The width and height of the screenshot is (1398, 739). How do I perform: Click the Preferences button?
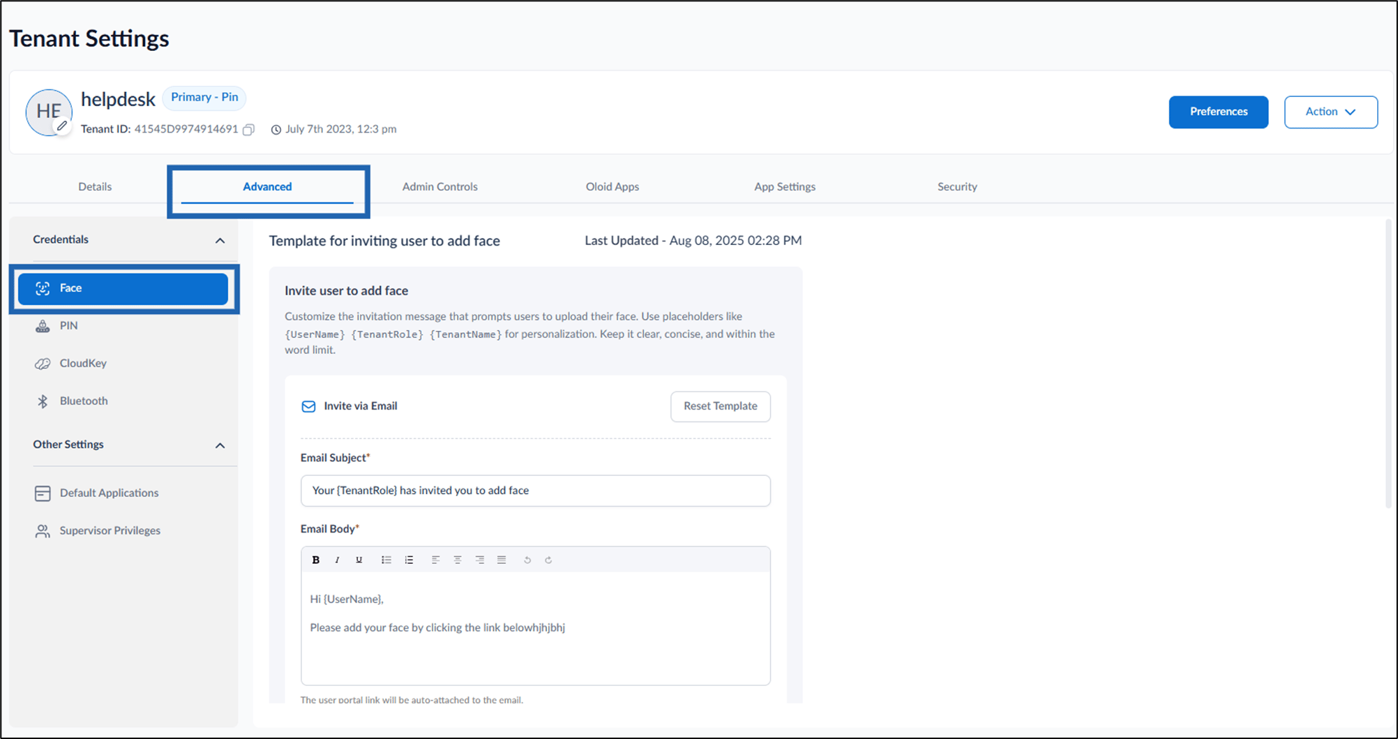(1218, 112)
